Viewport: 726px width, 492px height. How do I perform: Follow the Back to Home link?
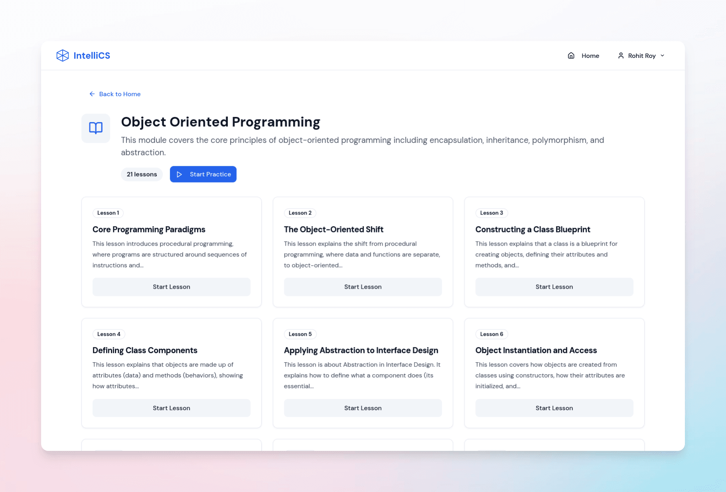coord(119,94)
